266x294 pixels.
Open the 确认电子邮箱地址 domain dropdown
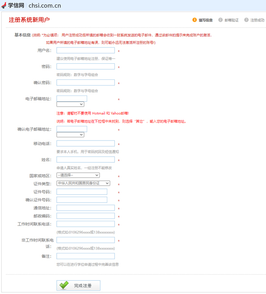click(x=70, y=135)
